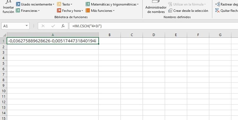Select column F header

[x=198, y=35]
